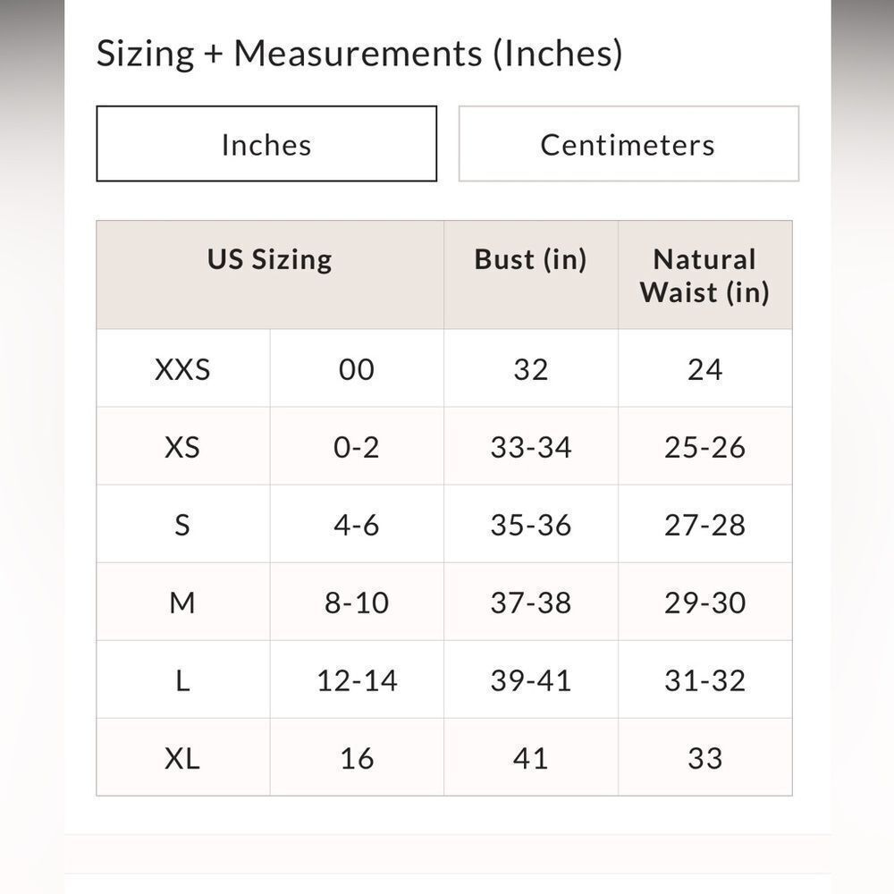Screen dimensions: 894x894
Task: Click the Sizing + Measurements heading
Action: [x=359, y=54]
